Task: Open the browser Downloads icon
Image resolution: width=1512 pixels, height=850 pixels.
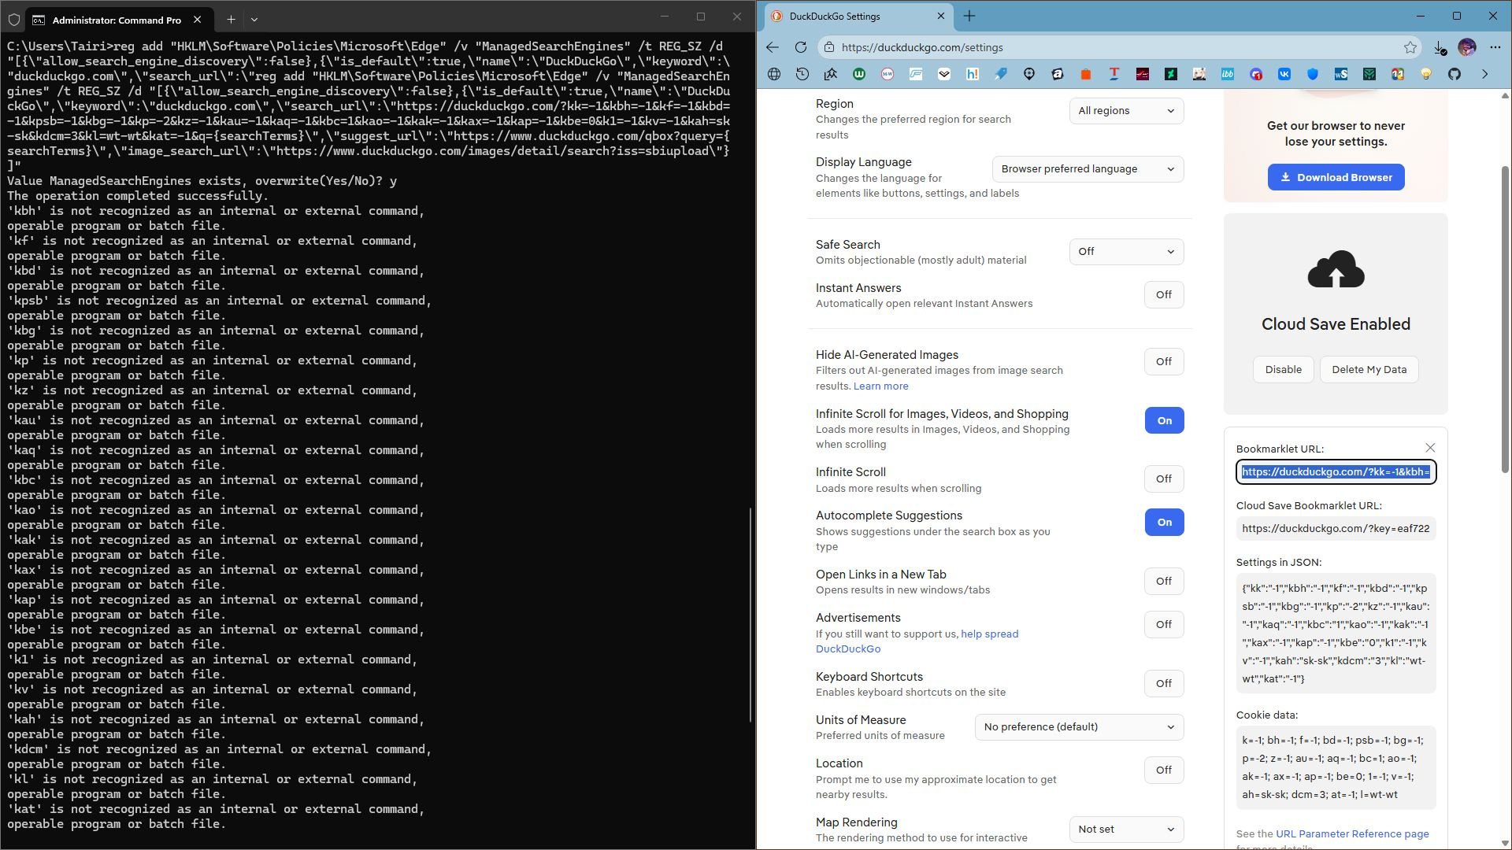Action: (1439, 47)
